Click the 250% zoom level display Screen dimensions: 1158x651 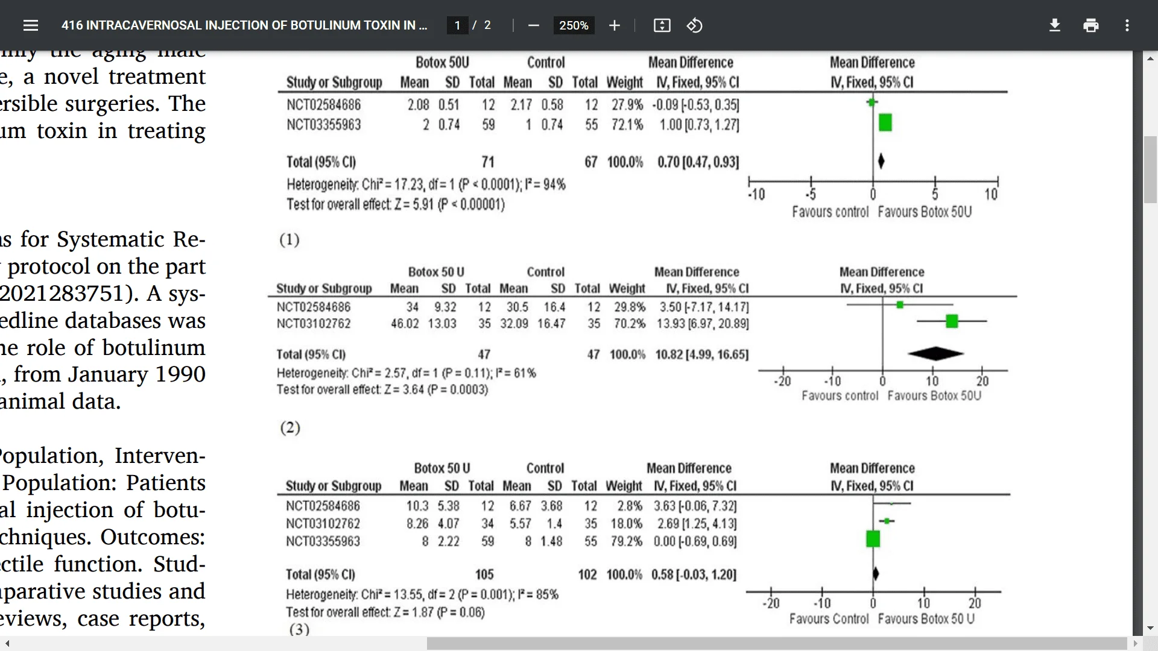pyautogui.click(x=574, y=25)
